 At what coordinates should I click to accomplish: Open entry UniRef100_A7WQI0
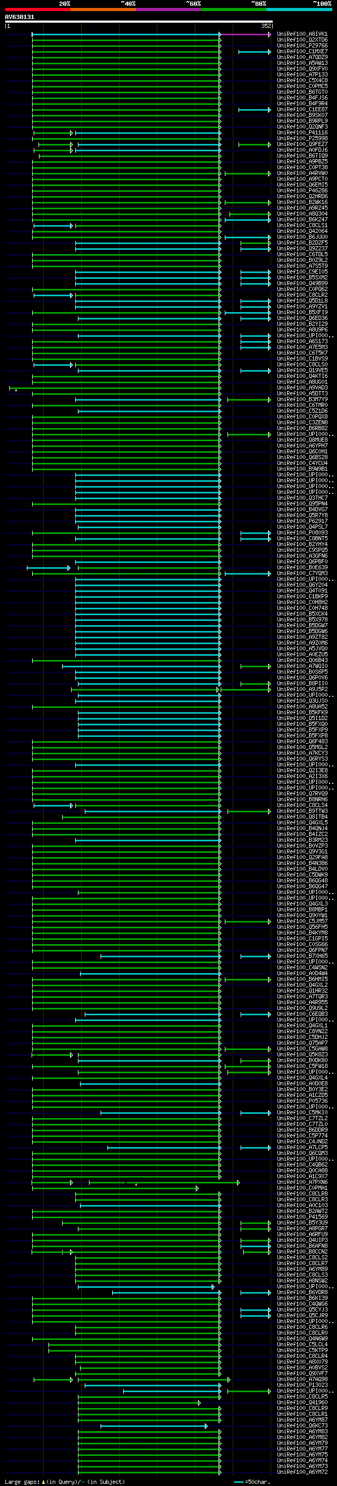(302, 666)
